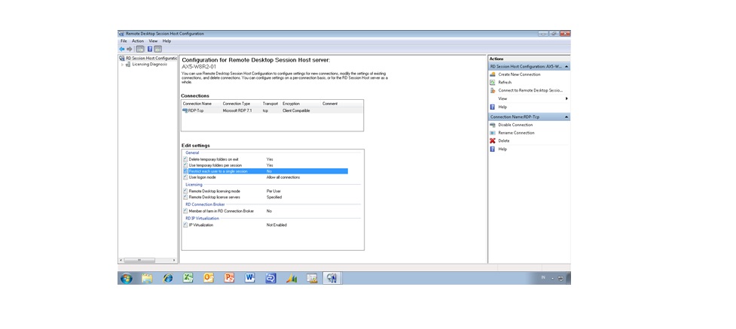Select the Remote Desktop licensing mode setting
This screenshot has width=736, height=329.
click(214, 191)
